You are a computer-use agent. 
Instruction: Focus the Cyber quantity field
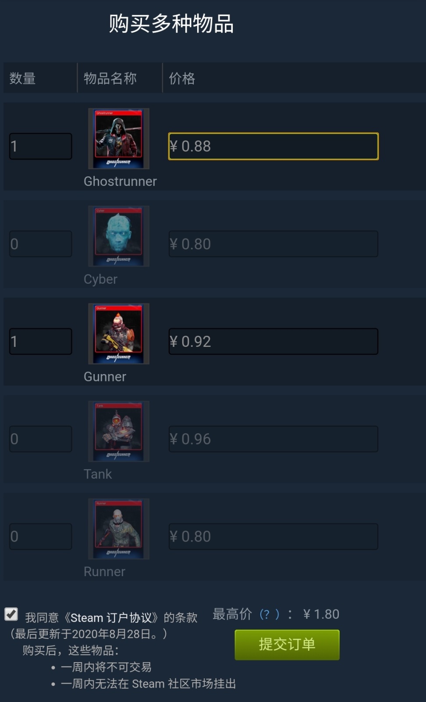pyautogui.click(x=41, y=244)
